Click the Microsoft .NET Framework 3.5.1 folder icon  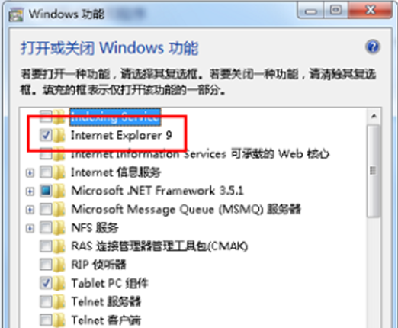coord(59,191)
